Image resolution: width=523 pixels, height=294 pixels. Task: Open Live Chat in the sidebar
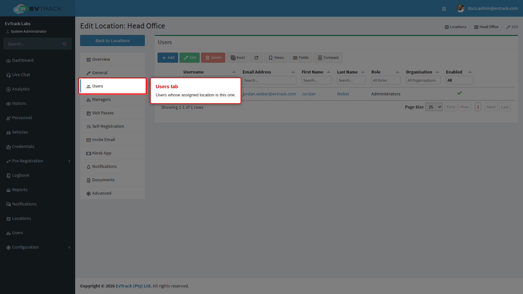click(x=38, y=75)
